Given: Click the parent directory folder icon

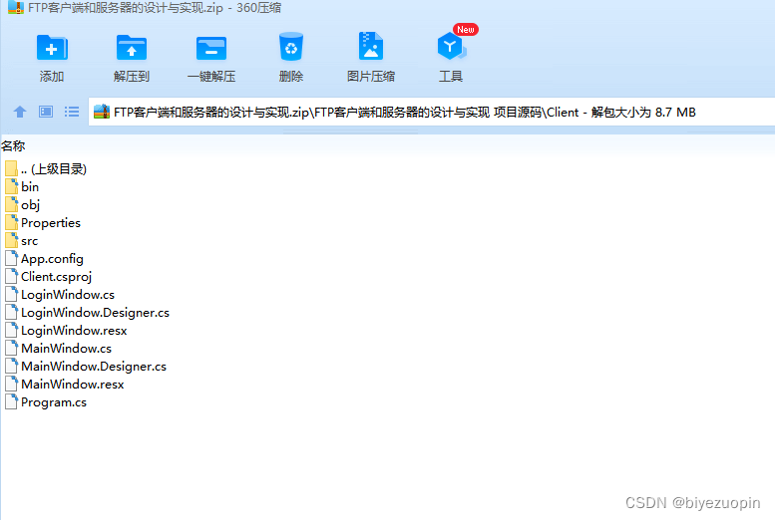Looking at the screenshot, I should 11,169.
